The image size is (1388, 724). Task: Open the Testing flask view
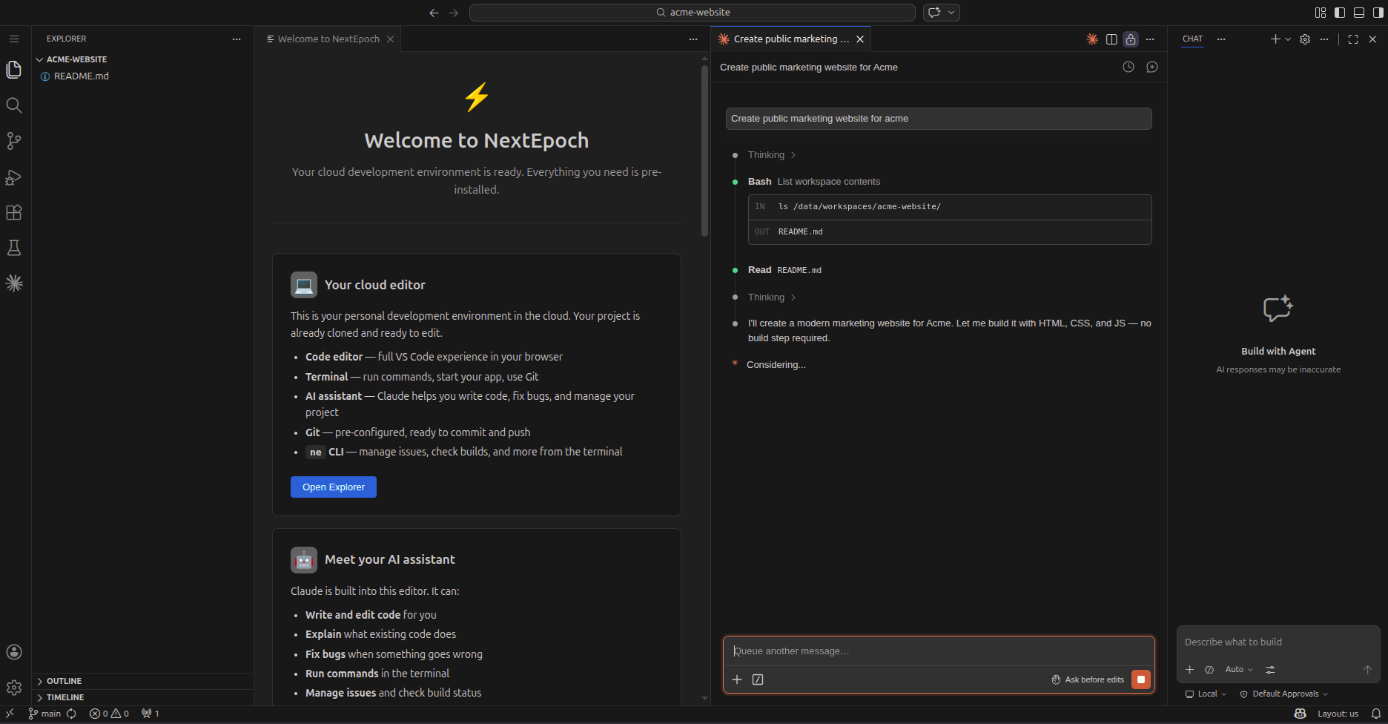(14, 248)
